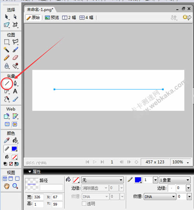
Task: Select the Eyedropper tool
Action: click(x=7, y=140)
